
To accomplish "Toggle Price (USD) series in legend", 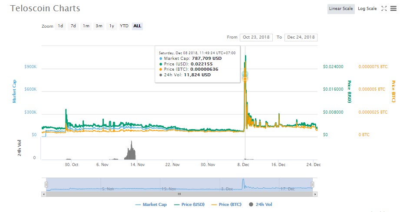I will pos(189,205).
